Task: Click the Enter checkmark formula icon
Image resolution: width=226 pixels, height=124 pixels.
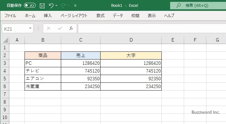Action: pos(60,28)
